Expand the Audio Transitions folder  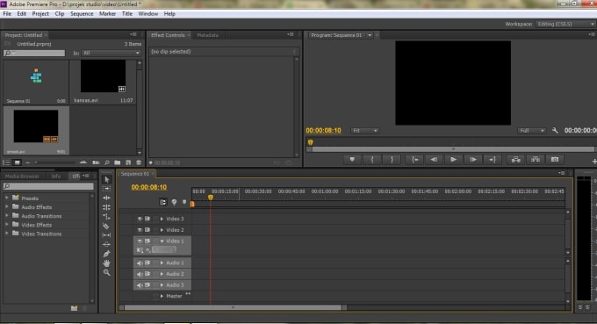tap(6, 215)
